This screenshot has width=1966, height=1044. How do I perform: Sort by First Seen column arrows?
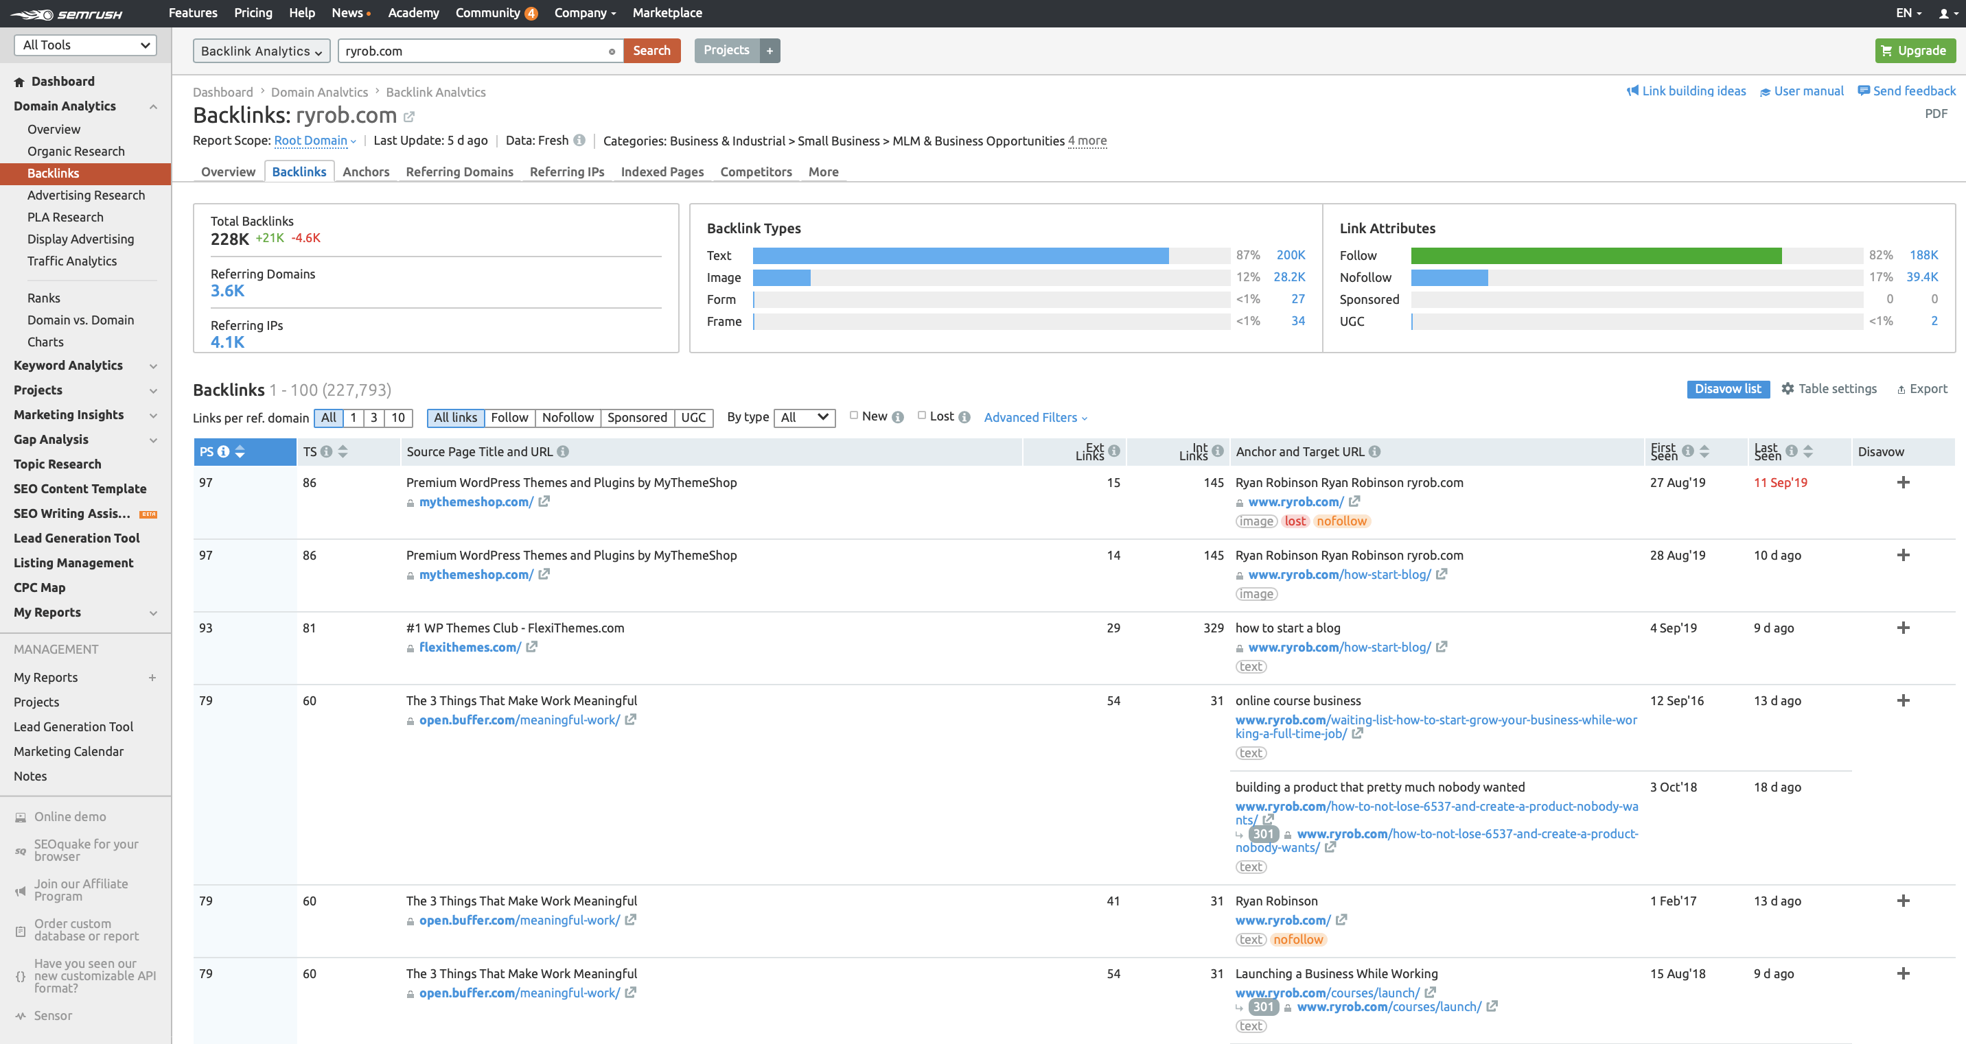tap(1704, 451)
